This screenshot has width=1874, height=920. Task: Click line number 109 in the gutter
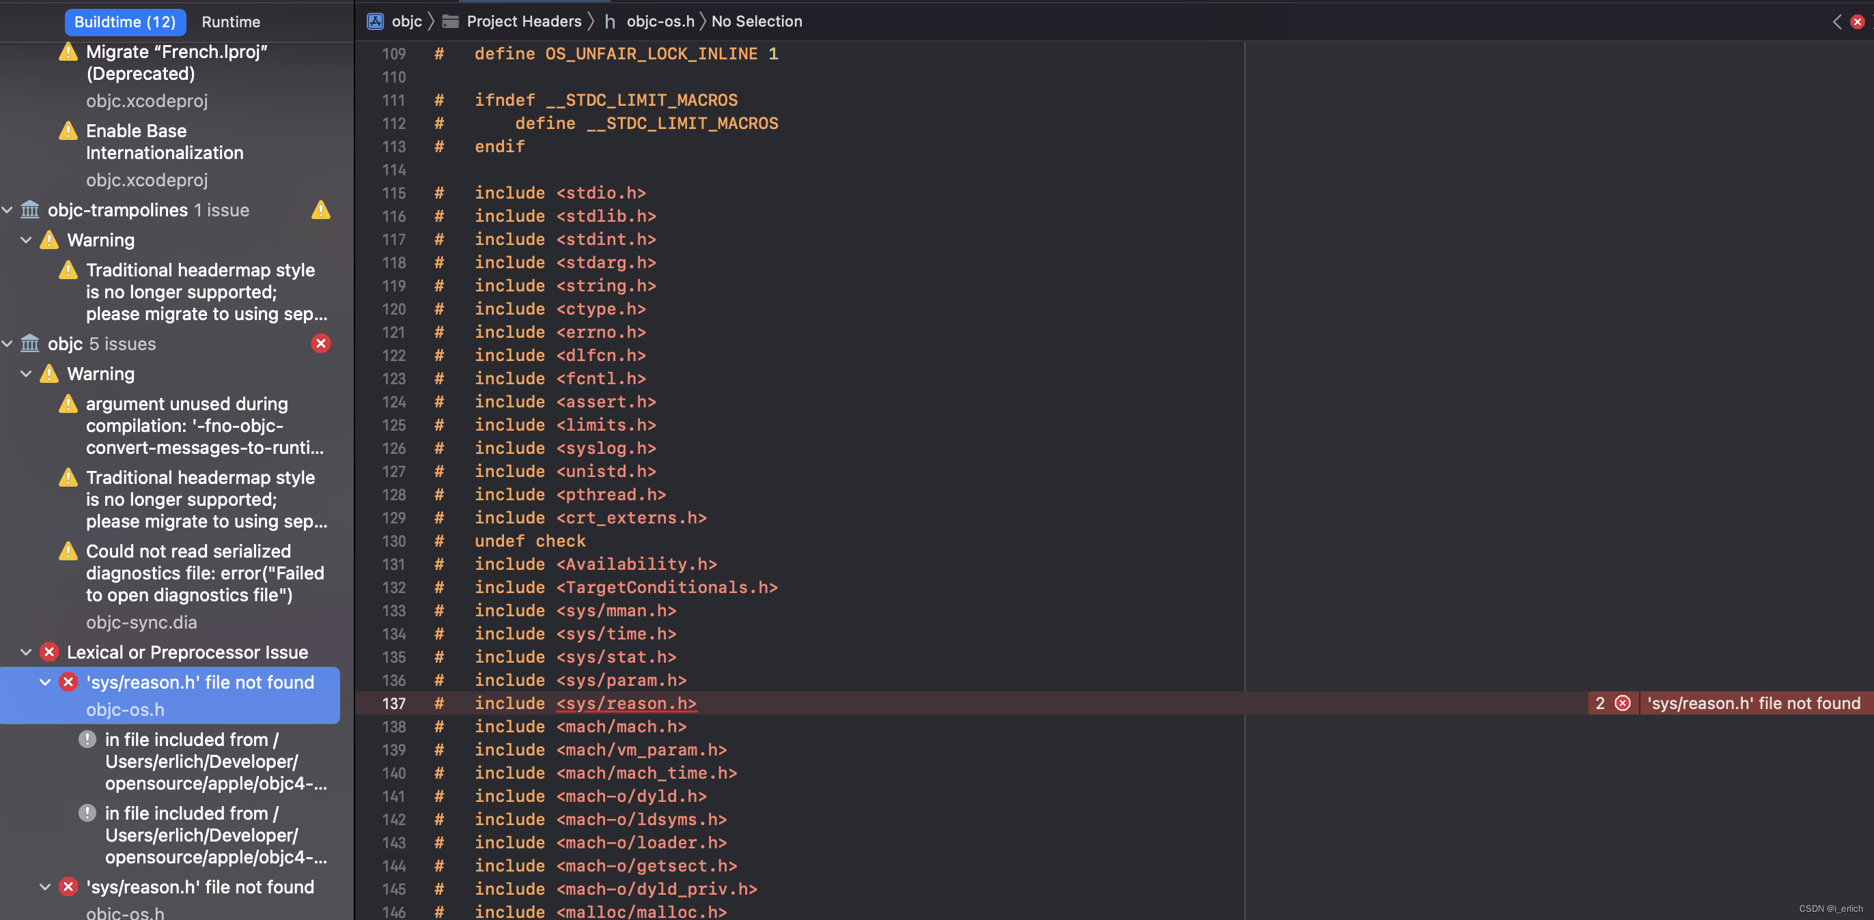tap(393, 54)
